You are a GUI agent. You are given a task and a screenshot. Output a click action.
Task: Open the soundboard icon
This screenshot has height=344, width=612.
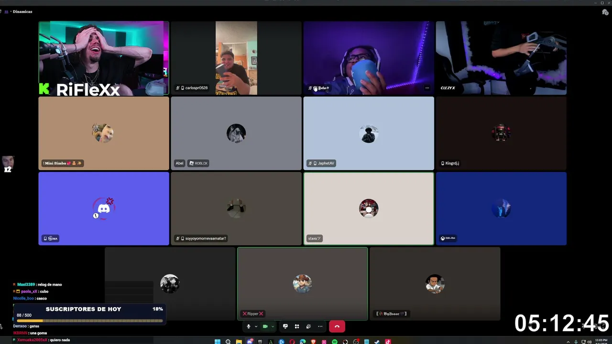coord(308,326)
